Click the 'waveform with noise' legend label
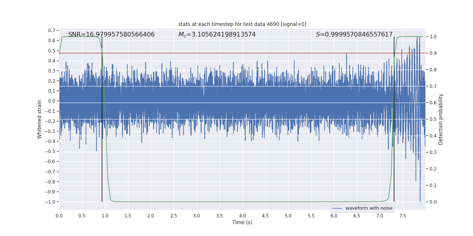This screenshot has width=473, height=236. point(369,208)
